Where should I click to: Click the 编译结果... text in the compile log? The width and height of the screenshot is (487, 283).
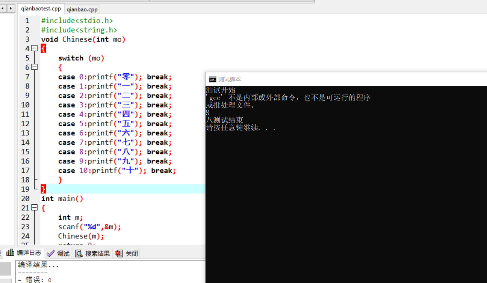pyautogui.click(x=38, y=265)
